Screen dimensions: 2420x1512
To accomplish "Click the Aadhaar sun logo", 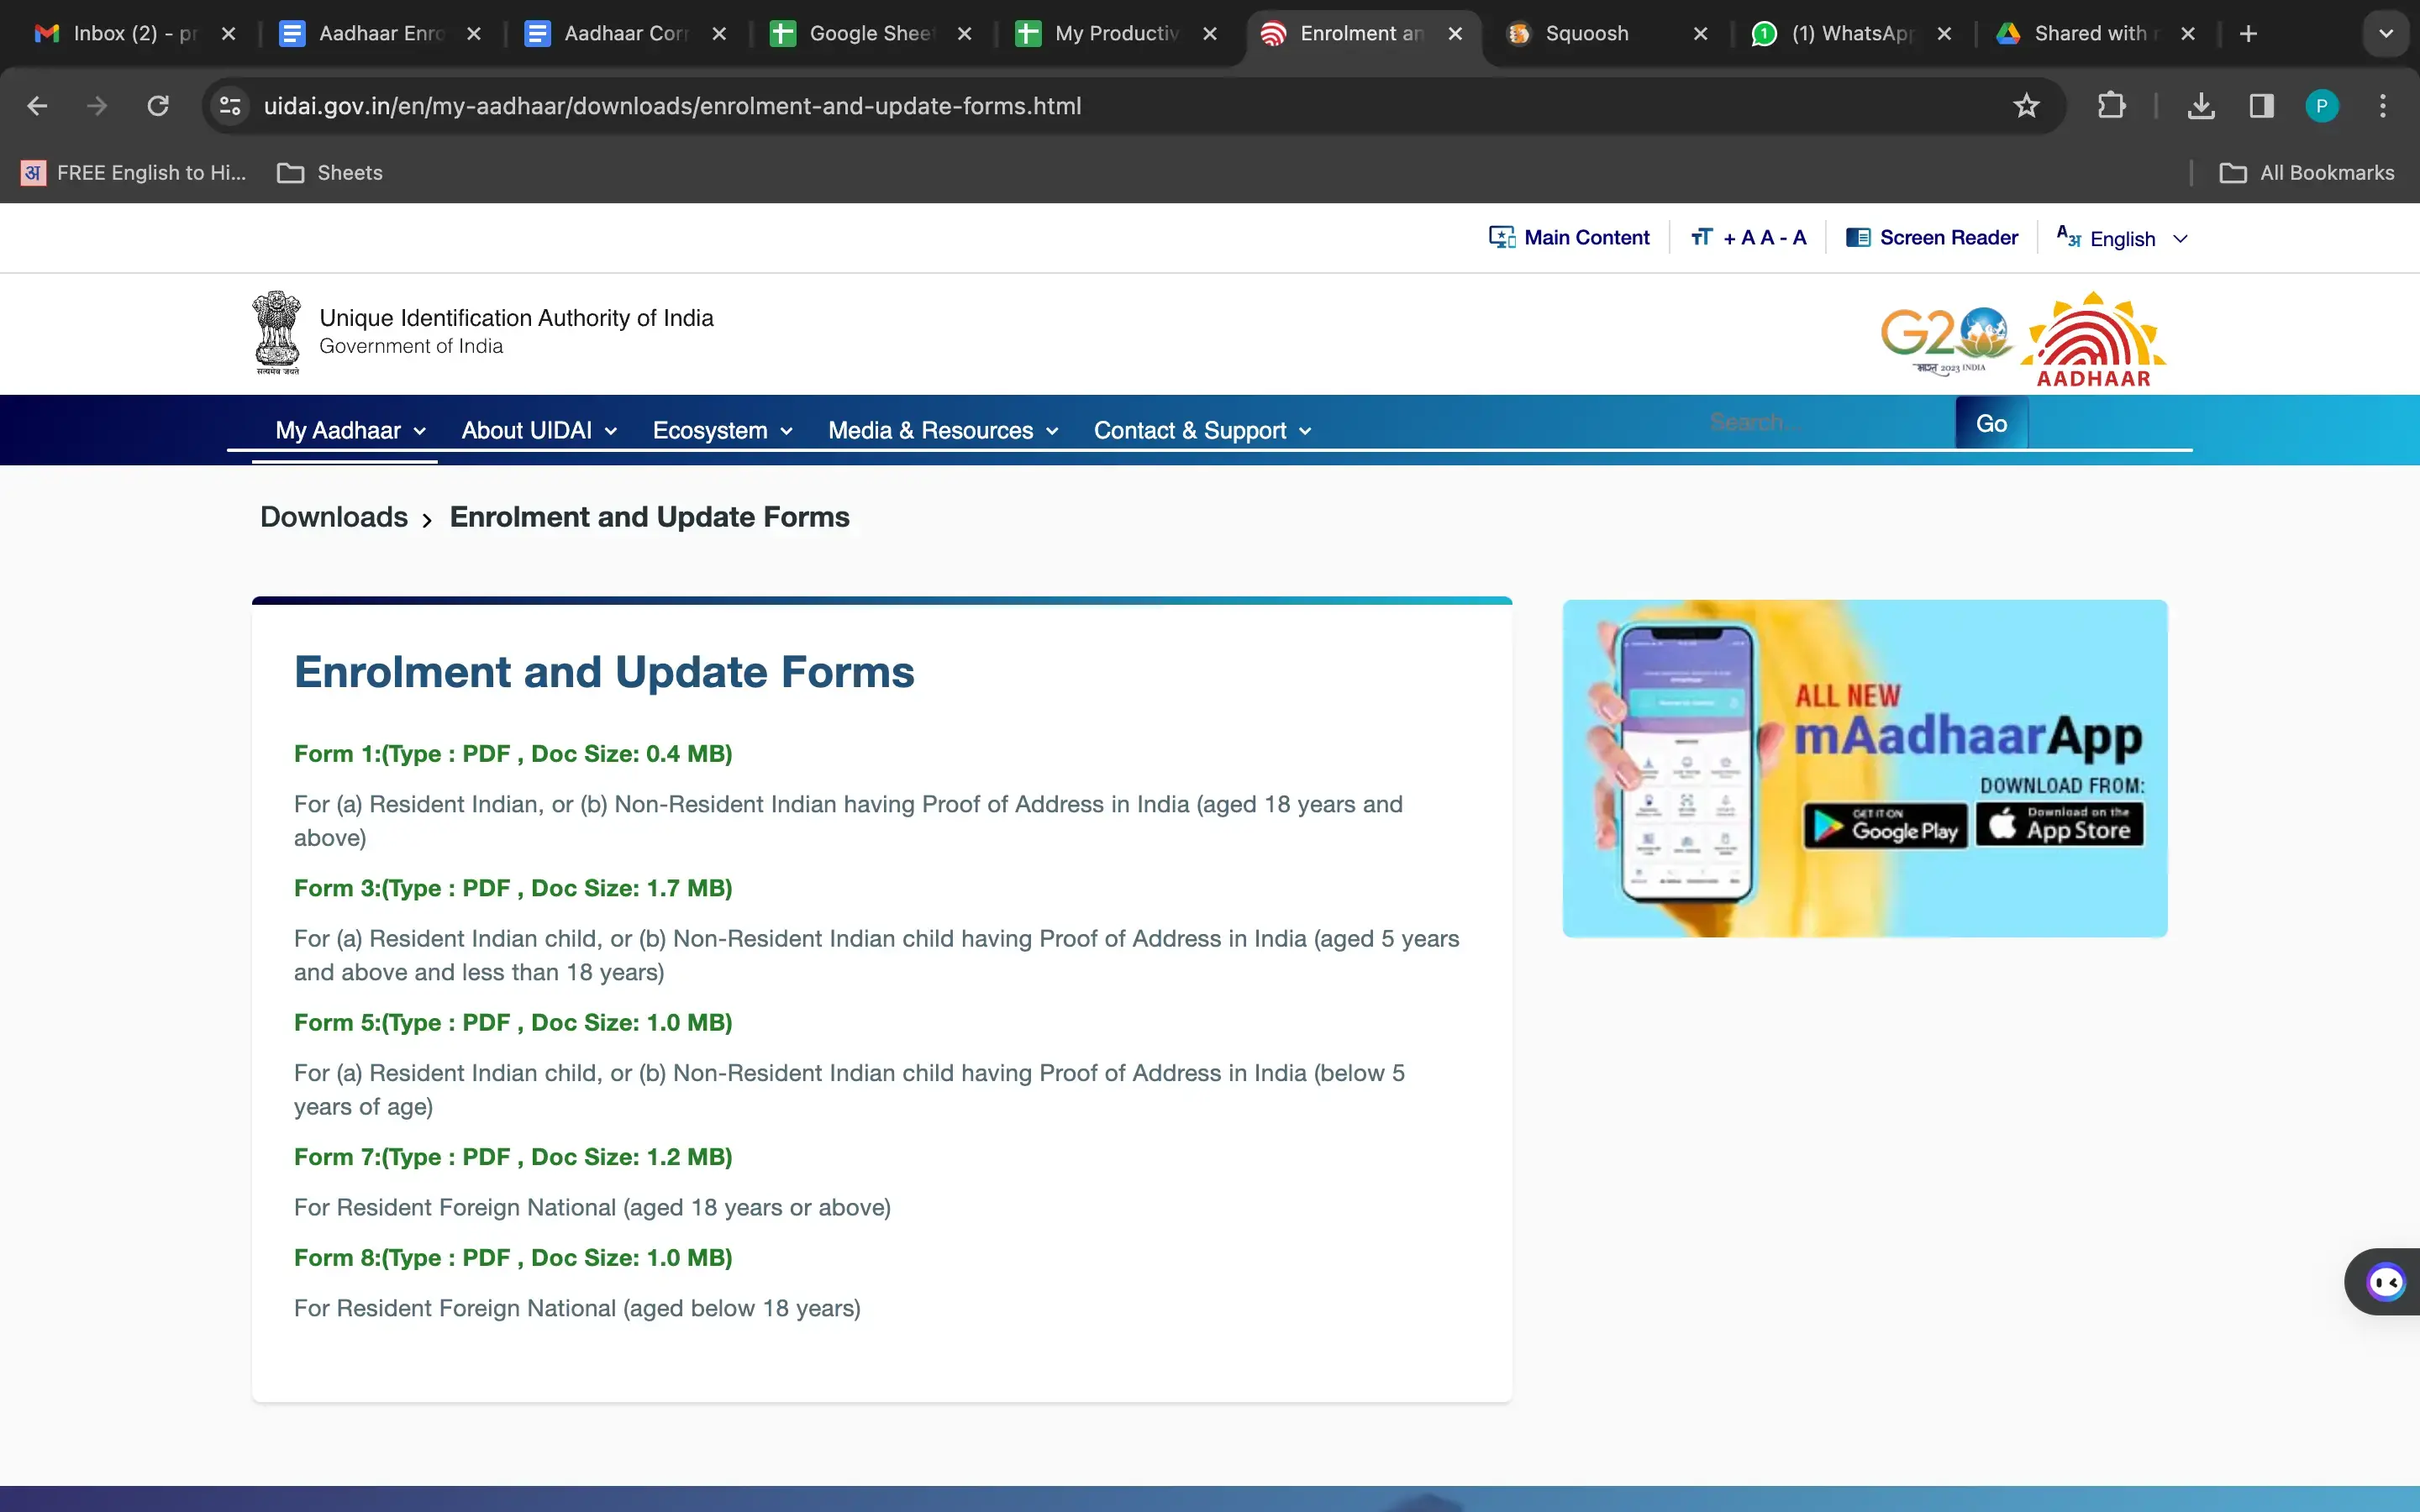I will pos(2092,338).
